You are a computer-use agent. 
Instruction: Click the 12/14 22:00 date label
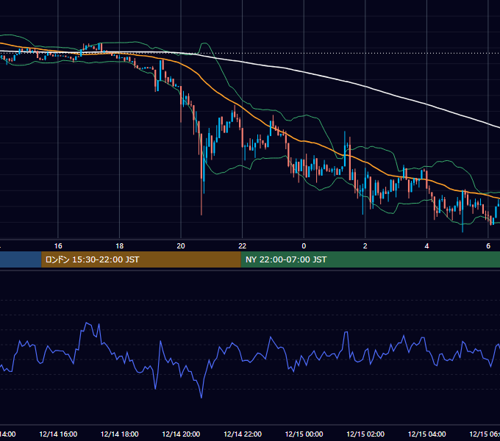point(243,434)
